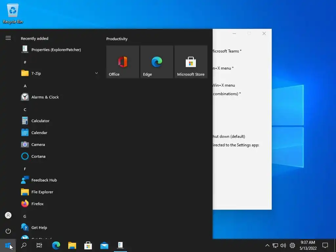Click the Office tile
The image size is (336, 252).
[123, 62]
